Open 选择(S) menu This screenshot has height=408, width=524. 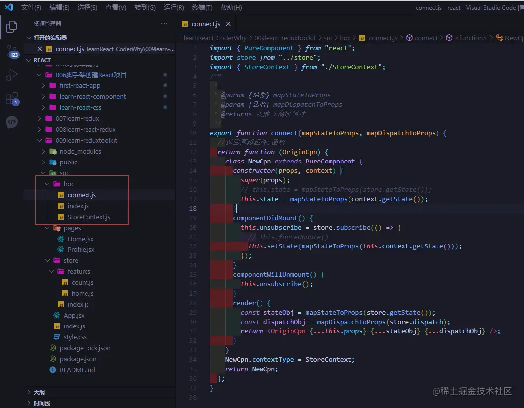click(x=87, y=7)
